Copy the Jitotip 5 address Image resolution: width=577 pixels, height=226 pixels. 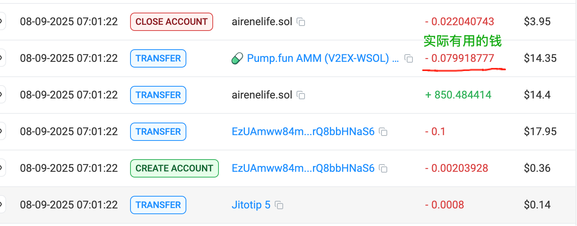[x=279, y=205]
